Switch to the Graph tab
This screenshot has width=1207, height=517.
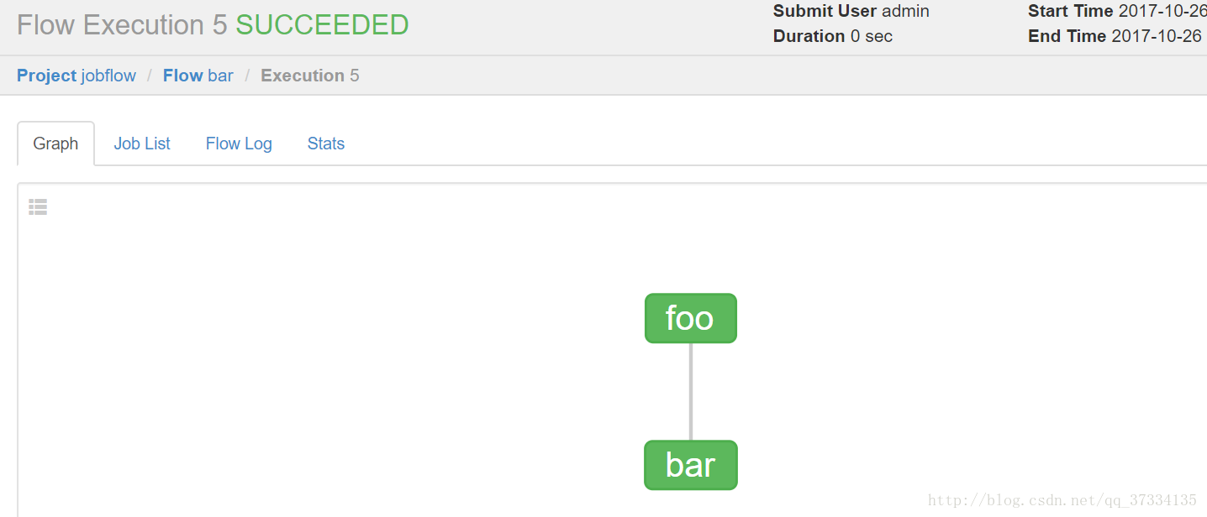point(55,144)
